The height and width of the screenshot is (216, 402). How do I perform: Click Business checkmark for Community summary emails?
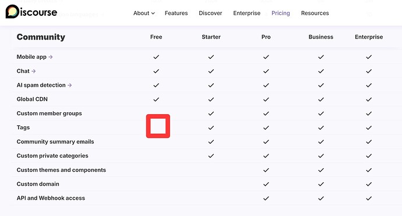[x=321, y=141]
